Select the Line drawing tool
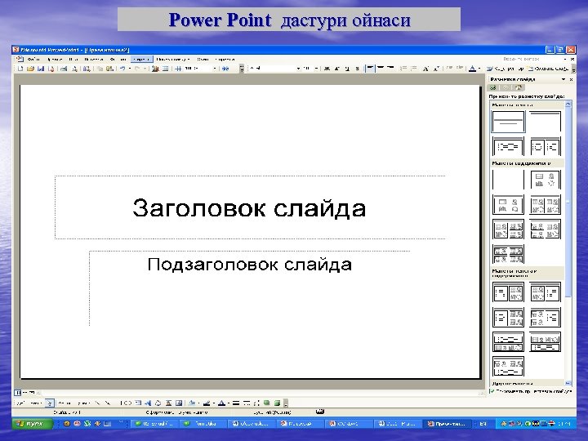This screenshot has width=588, height=441. click(x=97, y=403)
